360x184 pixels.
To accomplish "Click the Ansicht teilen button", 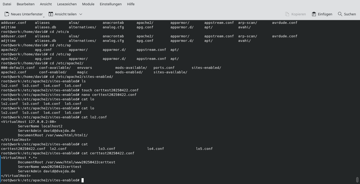I will click(63, 14).
